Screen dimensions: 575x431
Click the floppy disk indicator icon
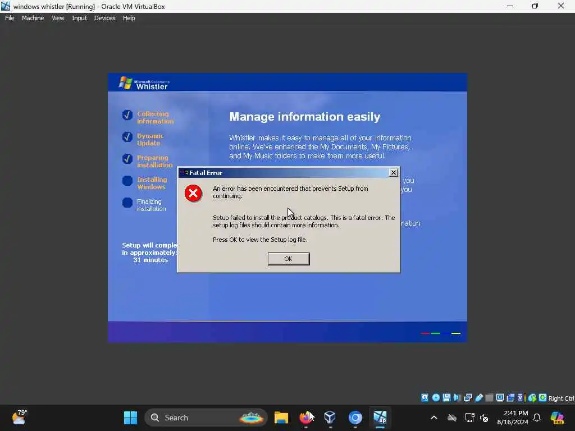point(446,398)
